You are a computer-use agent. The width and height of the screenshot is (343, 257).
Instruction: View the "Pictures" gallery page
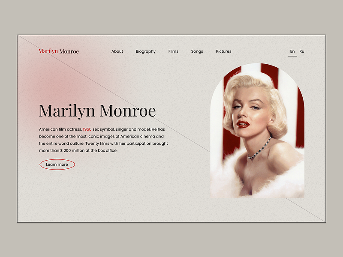224,51
